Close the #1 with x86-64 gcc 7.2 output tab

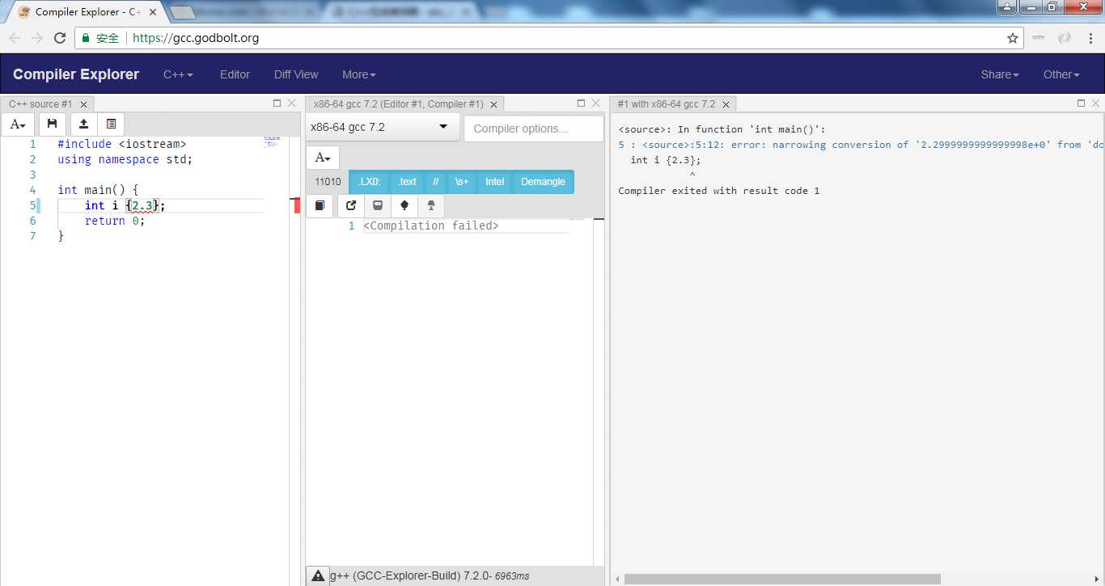click(726, 104)
